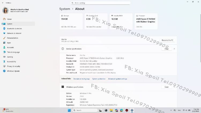The height and width of the screenshot is (113, 201).
Task: Click the settings page vertical scrollbar
Action: pyautogui.click(x=200, y=39)
